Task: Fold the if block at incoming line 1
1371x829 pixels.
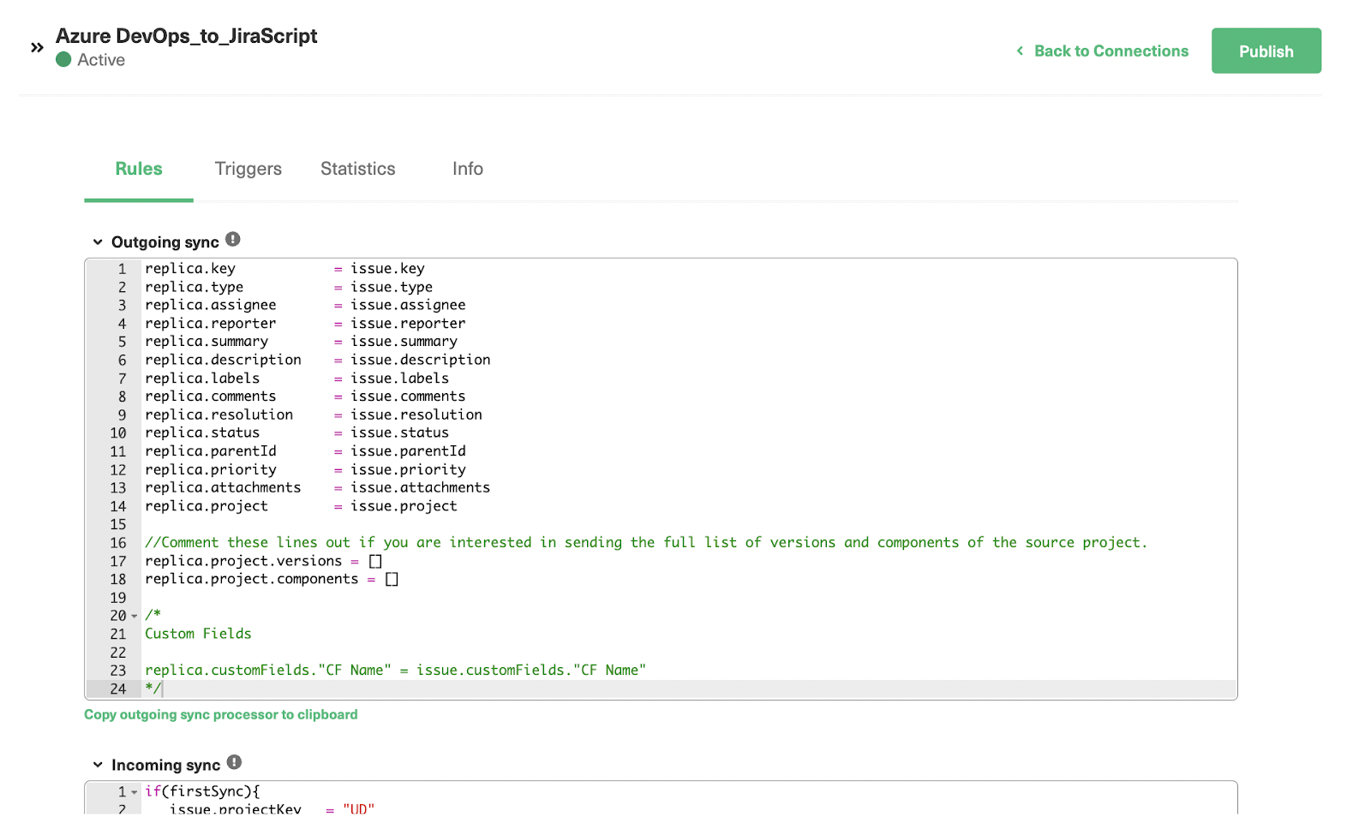Action: (x=135, y=792)
